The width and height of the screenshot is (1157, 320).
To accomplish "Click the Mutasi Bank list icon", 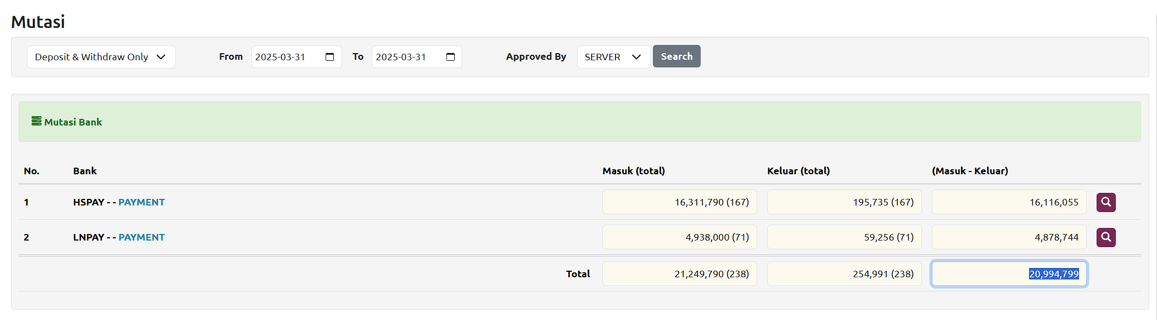I will pos(36,121).
